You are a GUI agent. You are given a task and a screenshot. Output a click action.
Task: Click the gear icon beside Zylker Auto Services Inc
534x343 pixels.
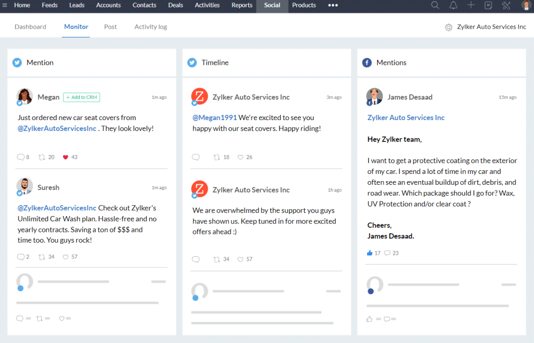(x=448, y=27)
